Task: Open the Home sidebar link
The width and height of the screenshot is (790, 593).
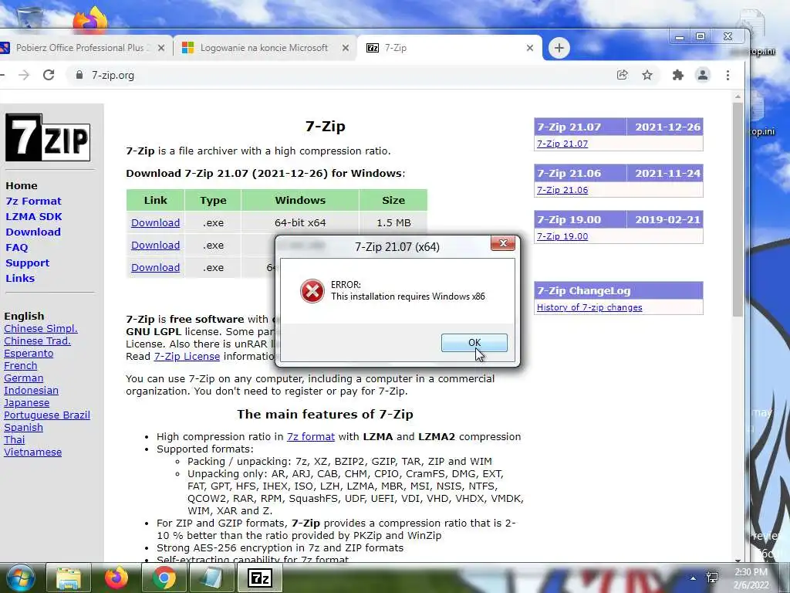Action: pyautogui.click(x=22, y=185)
